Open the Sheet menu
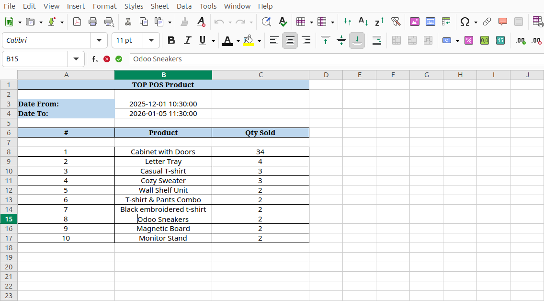544x301 pixels. pyautogui.click(x=159, y=6)
